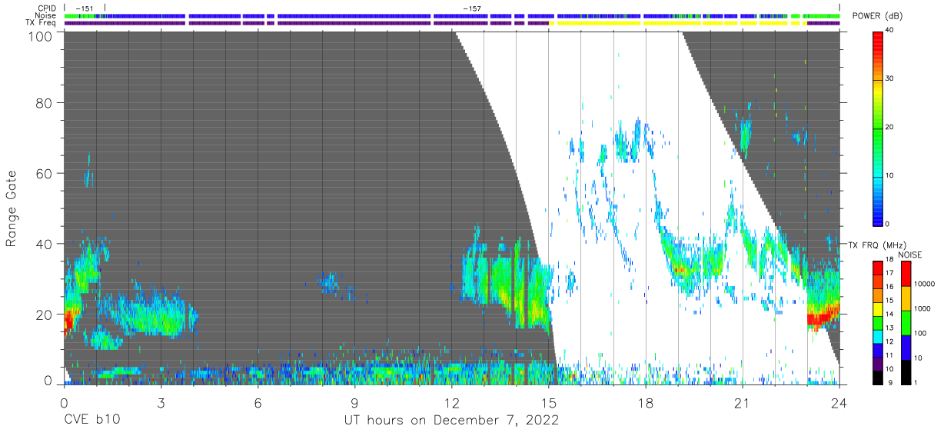Click the 100 tick on Range Gate axis
The height and width of the screenshot is (436, 944).
coord(41,35)
